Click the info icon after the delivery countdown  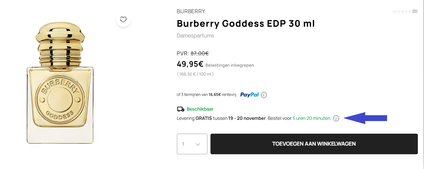(x=336, y=118)
